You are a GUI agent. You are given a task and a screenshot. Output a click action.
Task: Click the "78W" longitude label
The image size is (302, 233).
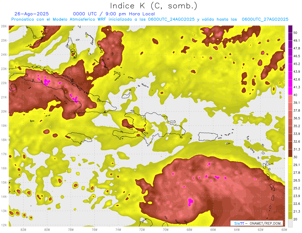tap(71, 230)
